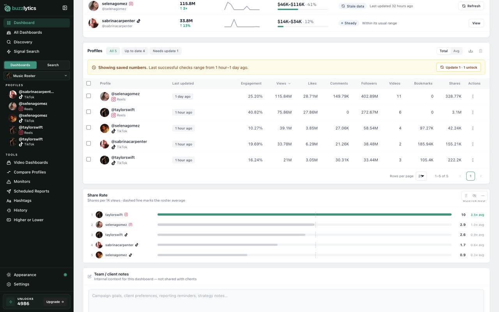Select the @selenagomez TikTok row checkbox
The height and width of the screenshot is (312, 499).
88,128
